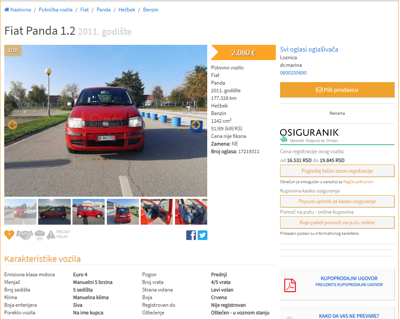This screenshot has width=400, height=319.
Task: Click the 177.328 km mileage text
Action: coord(224,98)
